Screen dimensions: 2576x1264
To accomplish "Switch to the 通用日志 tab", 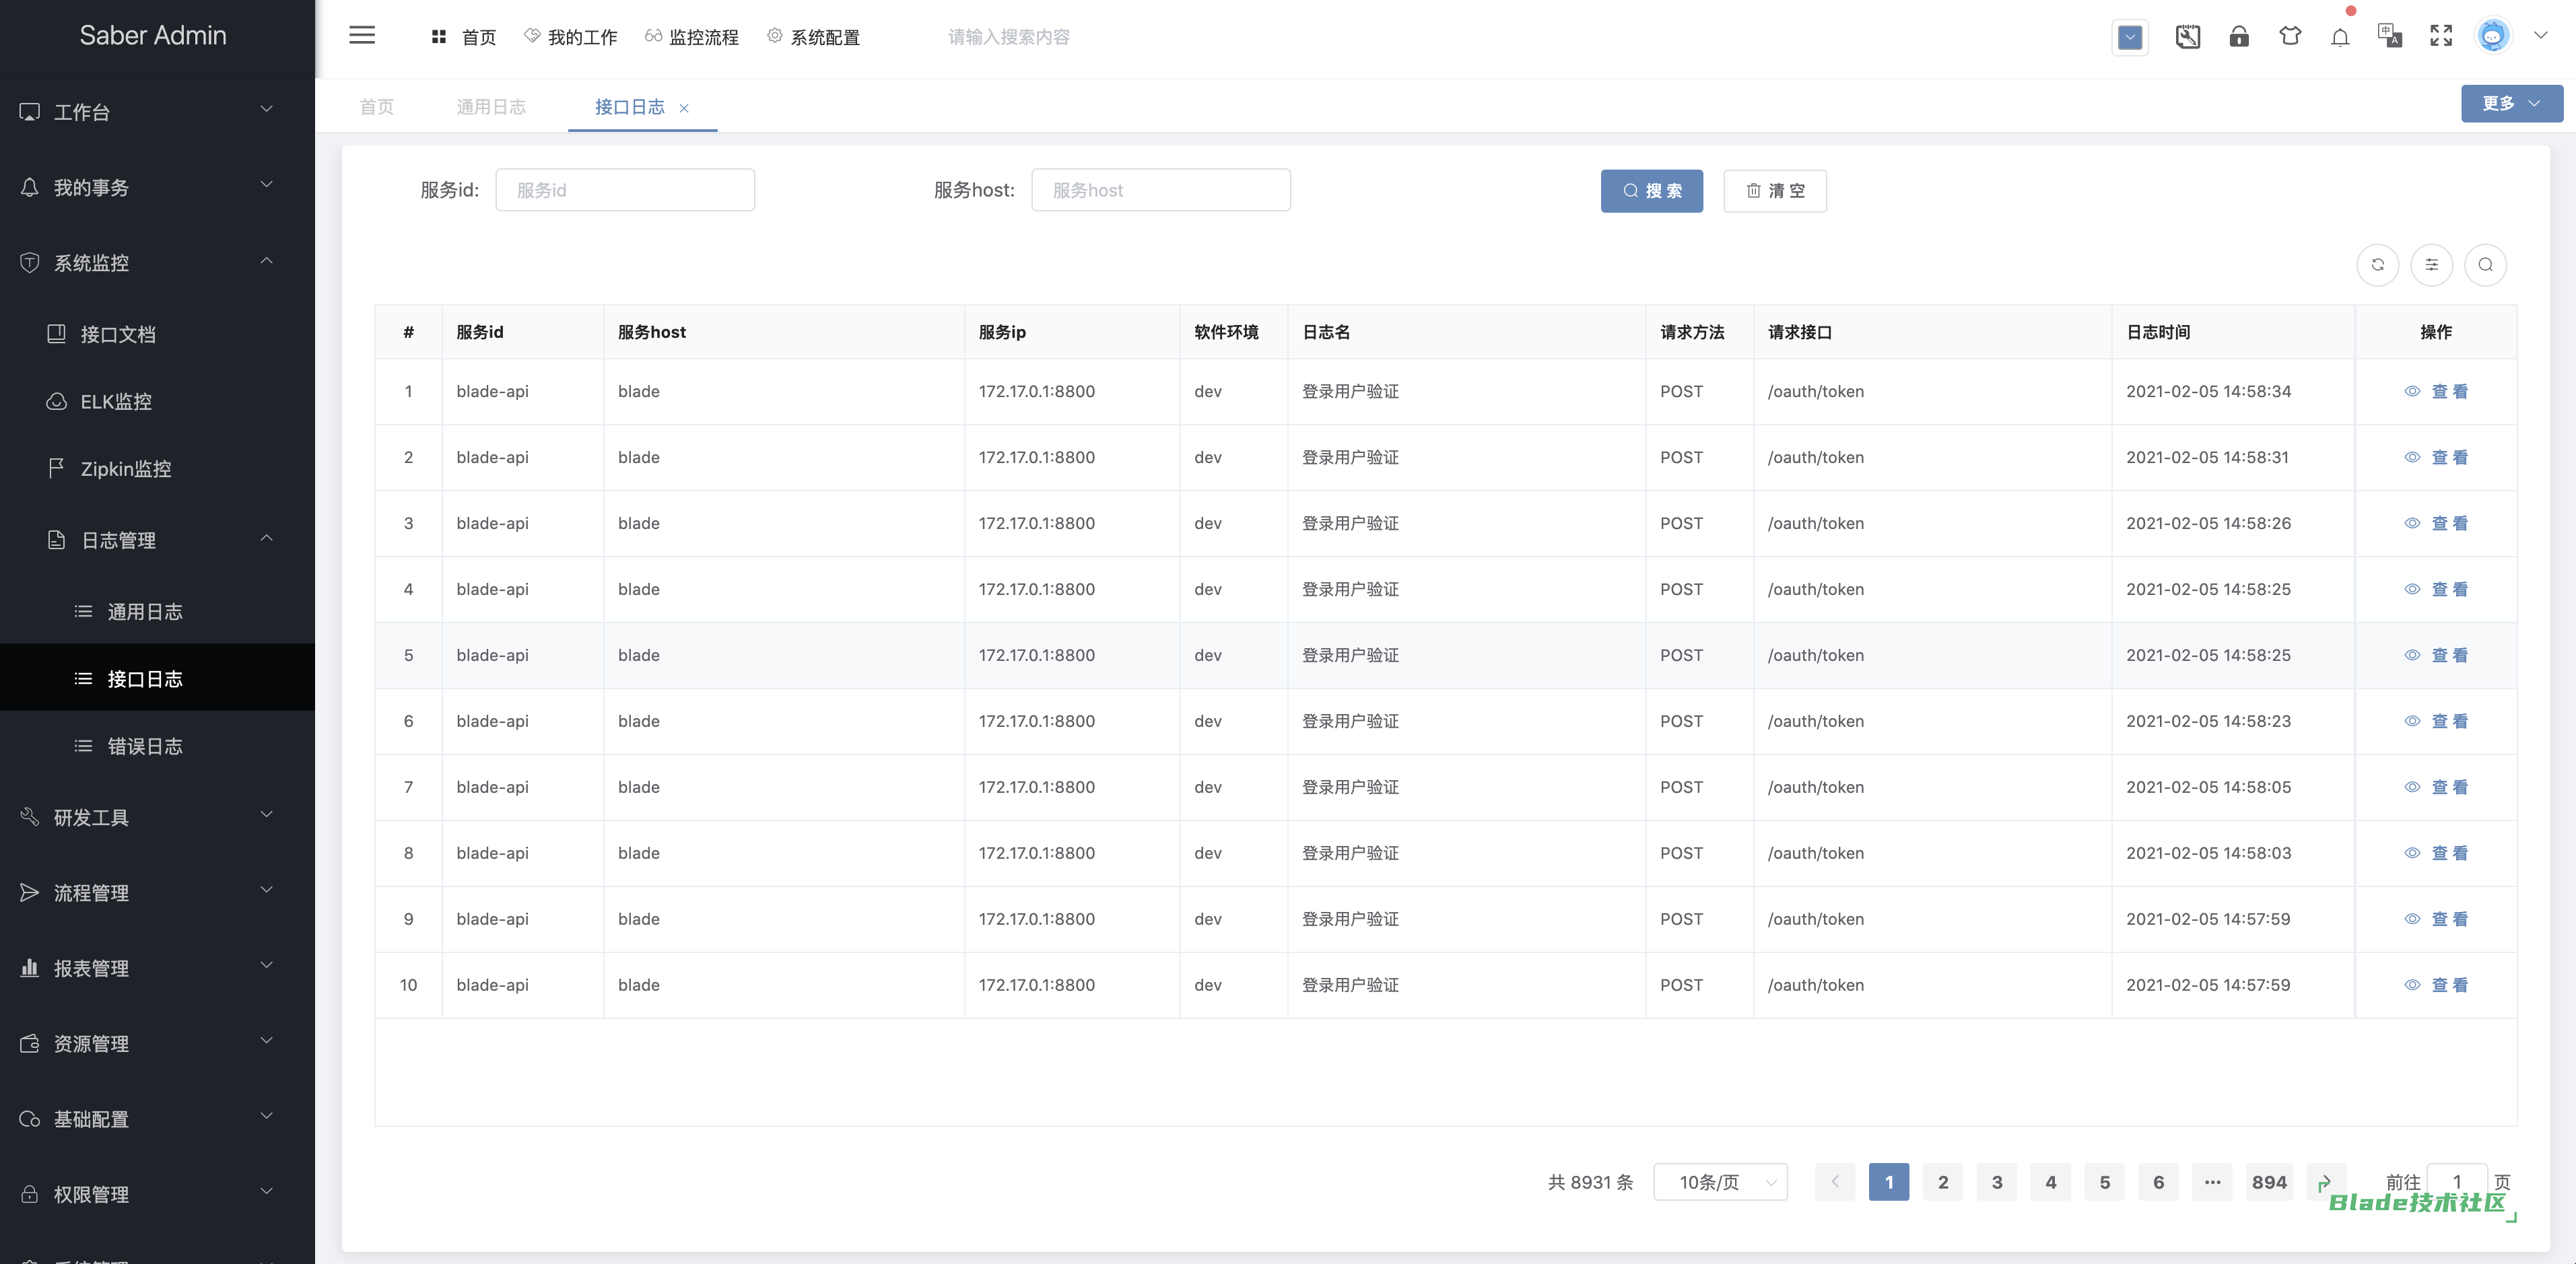I will [x=491, y=107].
